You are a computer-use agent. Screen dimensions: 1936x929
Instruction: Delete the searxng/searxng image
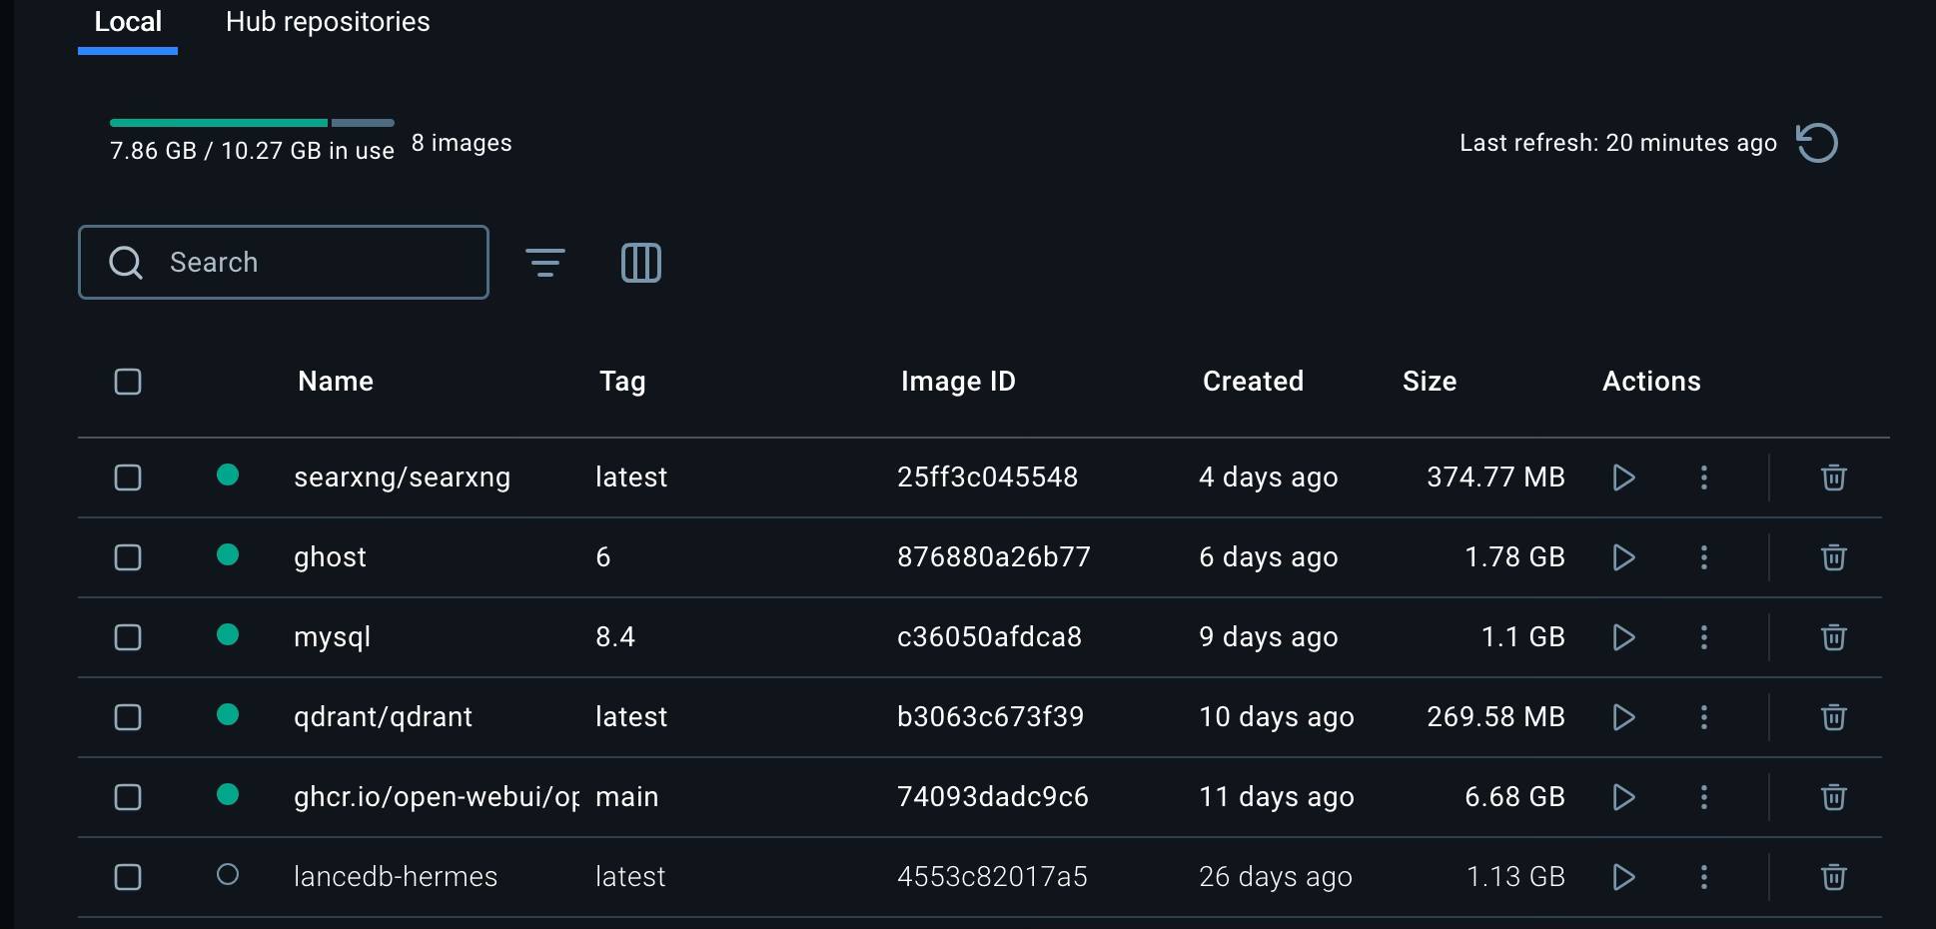point(1834,477)
